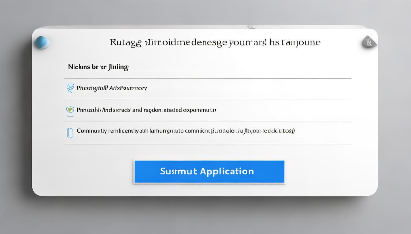Screen dimensions: 411x234
Task: Click the 'Rutagg' title heading
Action: (215, 42)
